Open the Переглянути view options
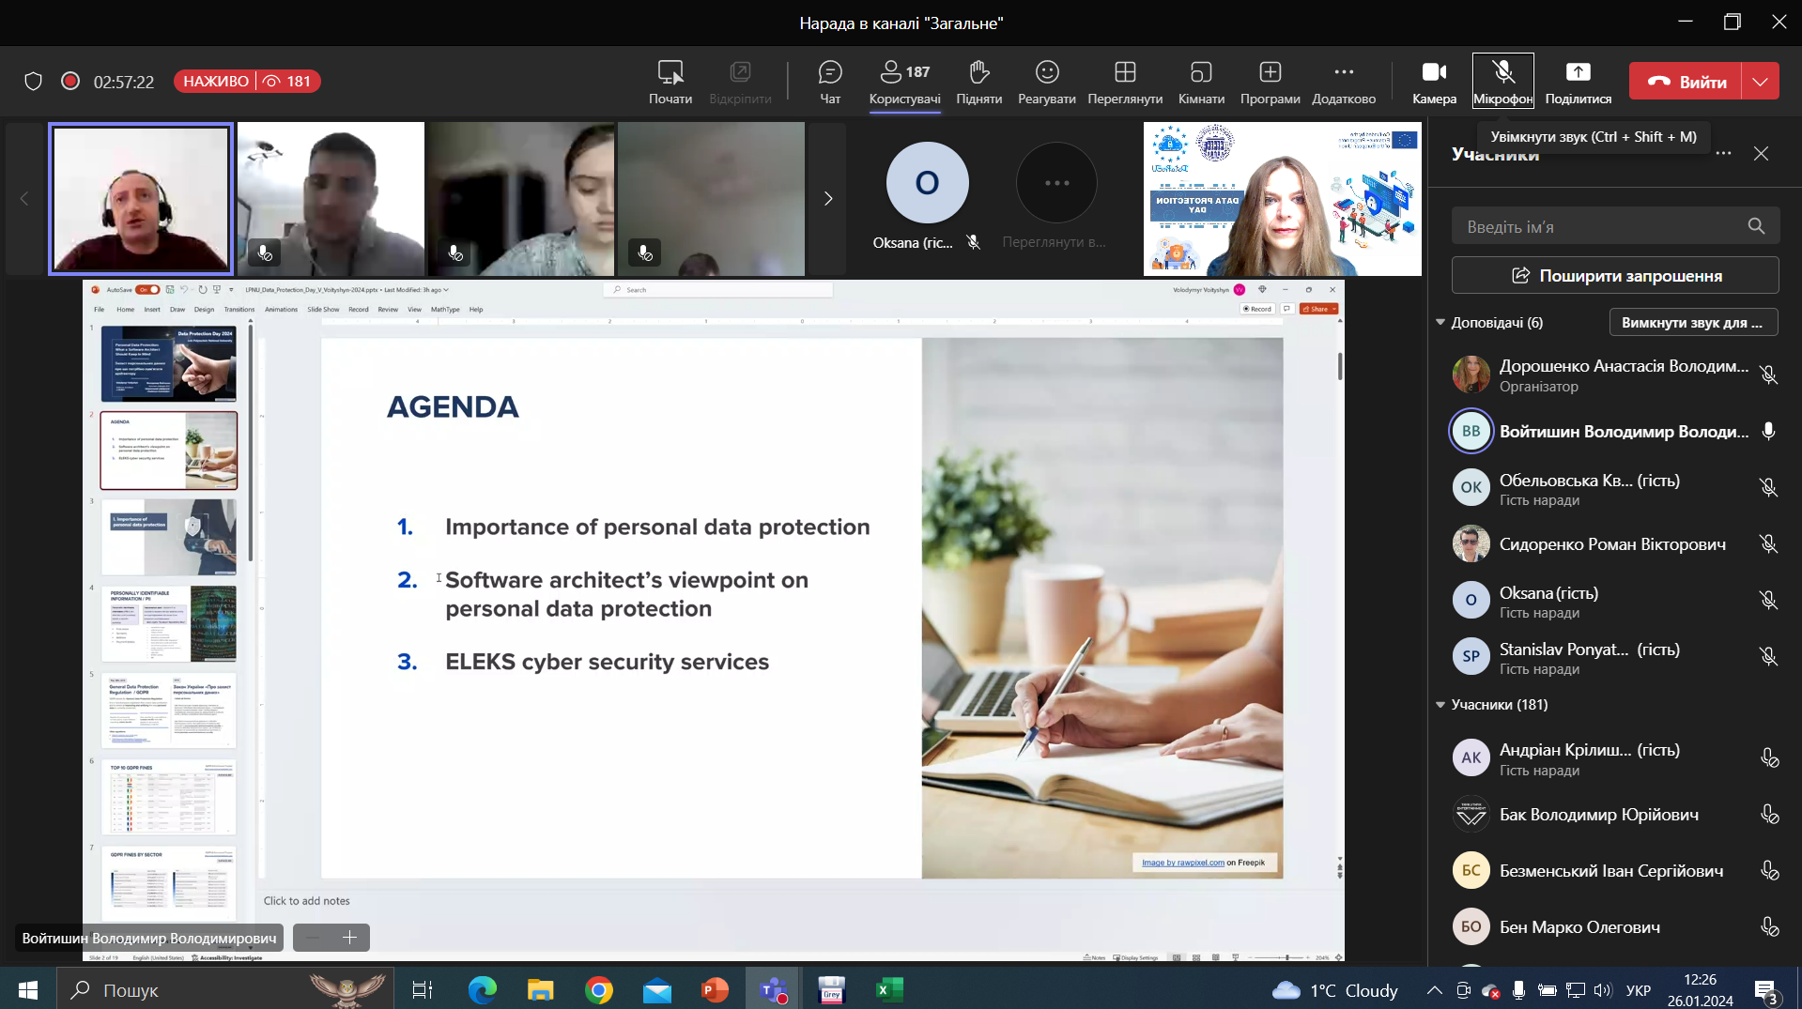This screenshot has width=1802, height=1009. pos(1125,82)
